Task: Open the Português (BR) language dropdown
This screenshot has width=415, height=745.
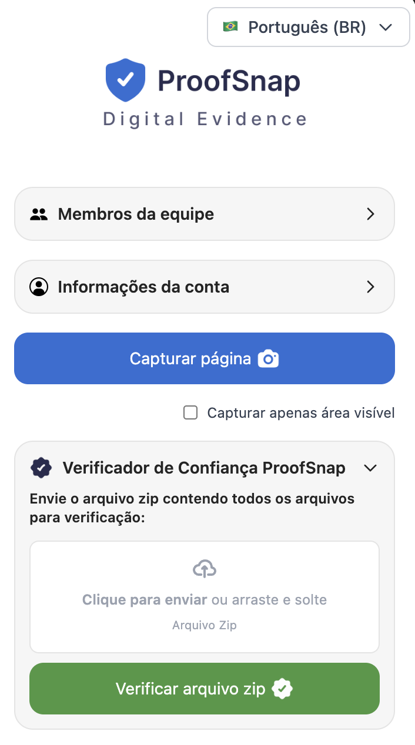Action: point(308,26)
